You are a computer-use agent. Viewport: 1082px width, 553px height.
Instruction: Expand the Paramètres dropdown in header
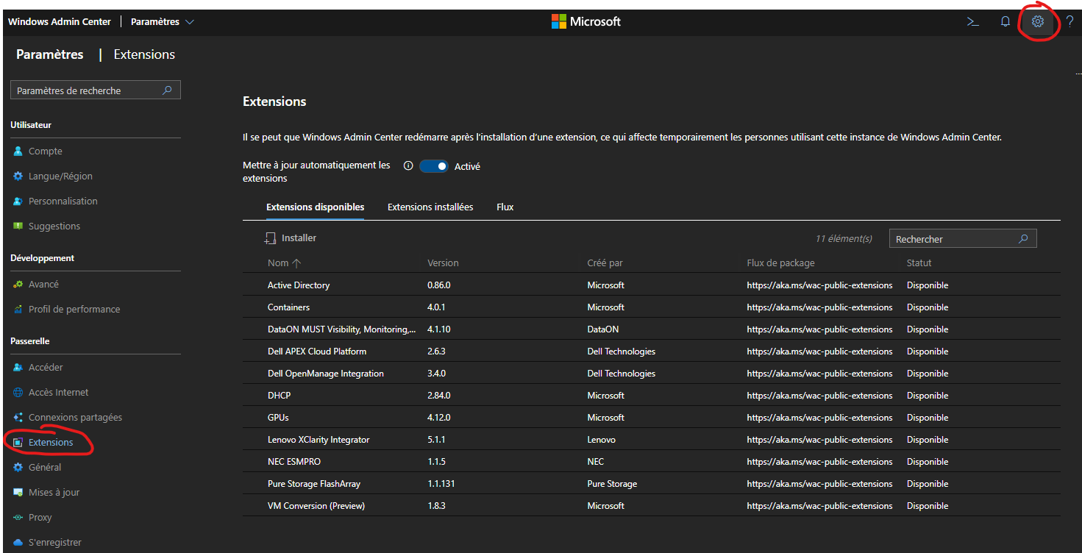163,21
